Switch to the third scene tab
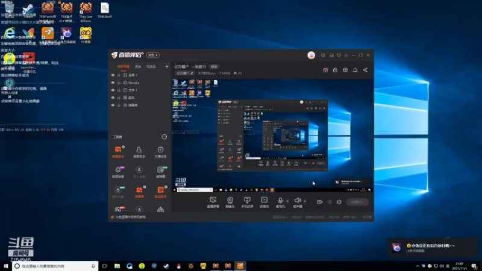The width and height of the screenshot is (482, 271). [x=151, y=66]
